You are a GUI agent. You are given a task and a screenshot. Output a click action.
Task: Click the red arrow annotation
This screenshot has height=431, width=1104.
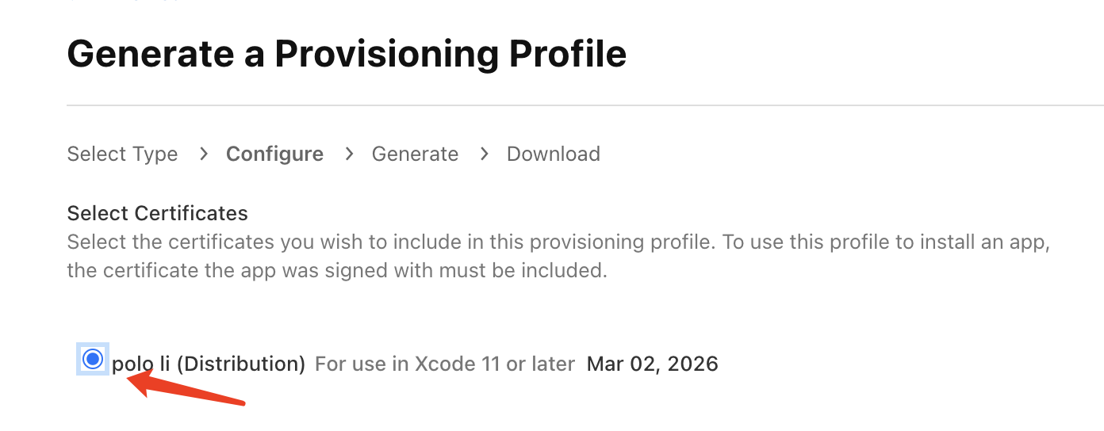[190, 392]
